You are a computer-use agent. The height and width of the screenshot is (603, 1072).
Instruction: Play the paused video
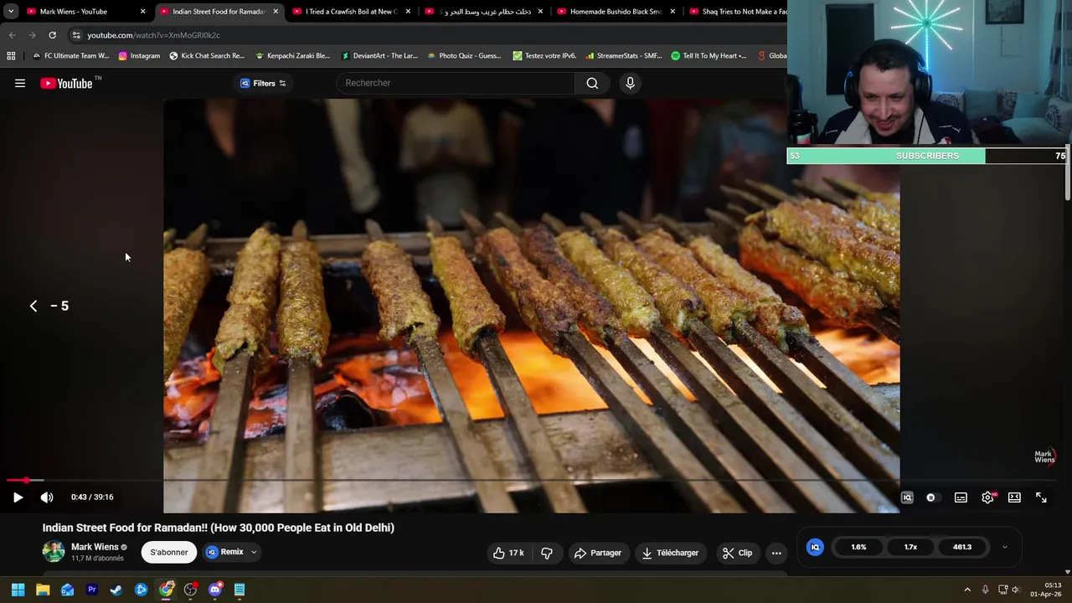18,497
